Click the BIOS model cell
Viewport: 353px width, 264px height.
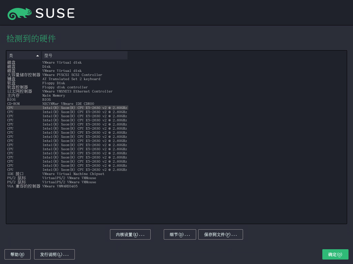pos(47,100)
